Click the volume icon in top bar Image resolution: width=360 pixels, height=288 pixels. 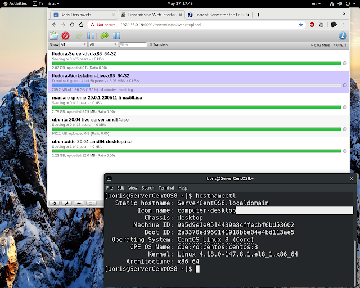340,3
